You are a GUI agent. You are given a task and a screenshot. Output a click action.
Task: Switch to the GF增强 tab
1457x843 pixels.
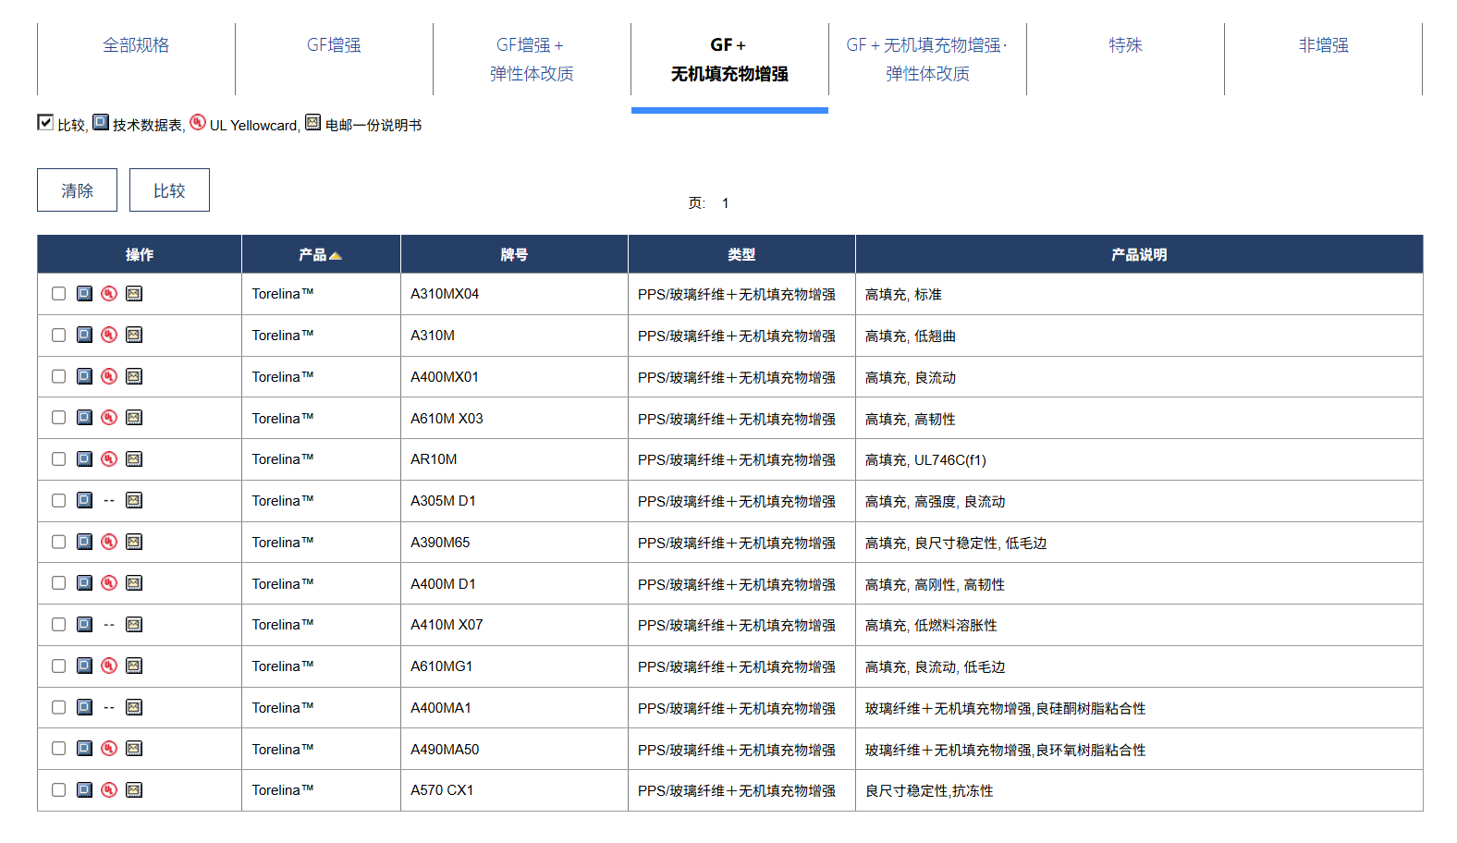click(x=334, y=45)
